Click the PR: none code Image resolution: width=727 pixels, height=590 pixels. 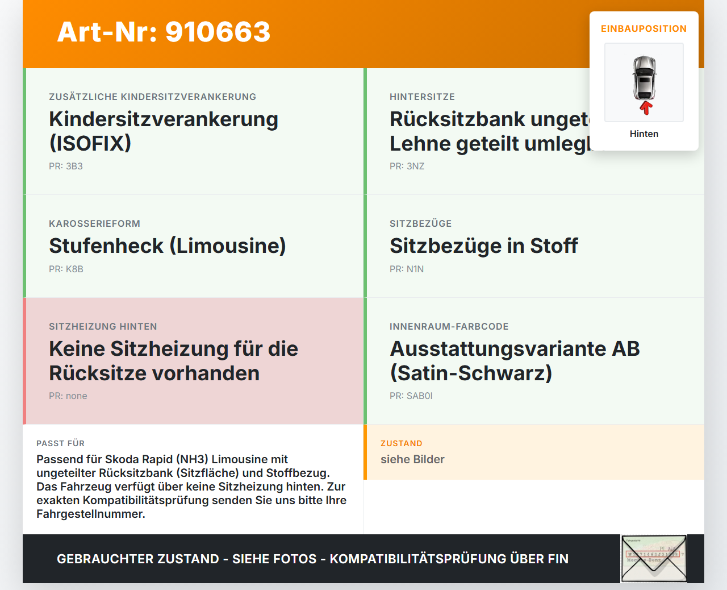tap(68, 396)
